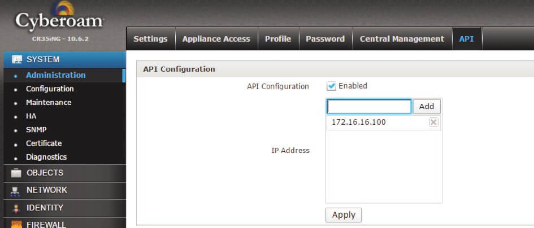
Task: Click the Add button
Action: pos(427,107)
